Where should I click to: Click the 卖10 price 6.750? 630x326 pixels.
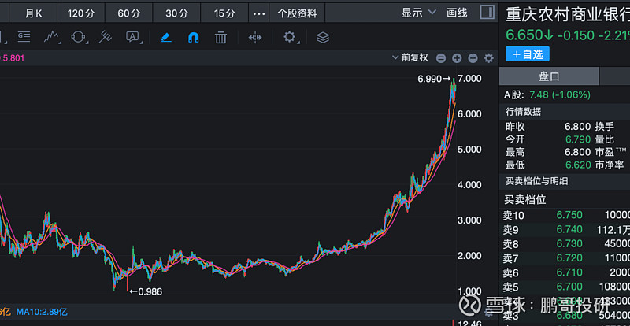(x=569, y=215)
